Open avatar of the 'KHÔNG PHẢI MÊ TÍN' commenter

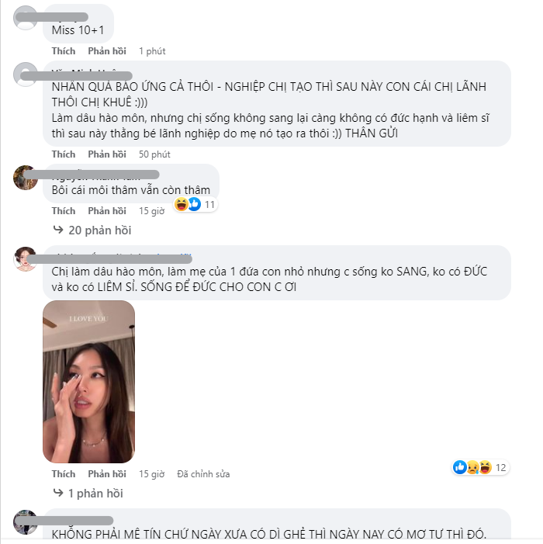[x=25, y=521]
